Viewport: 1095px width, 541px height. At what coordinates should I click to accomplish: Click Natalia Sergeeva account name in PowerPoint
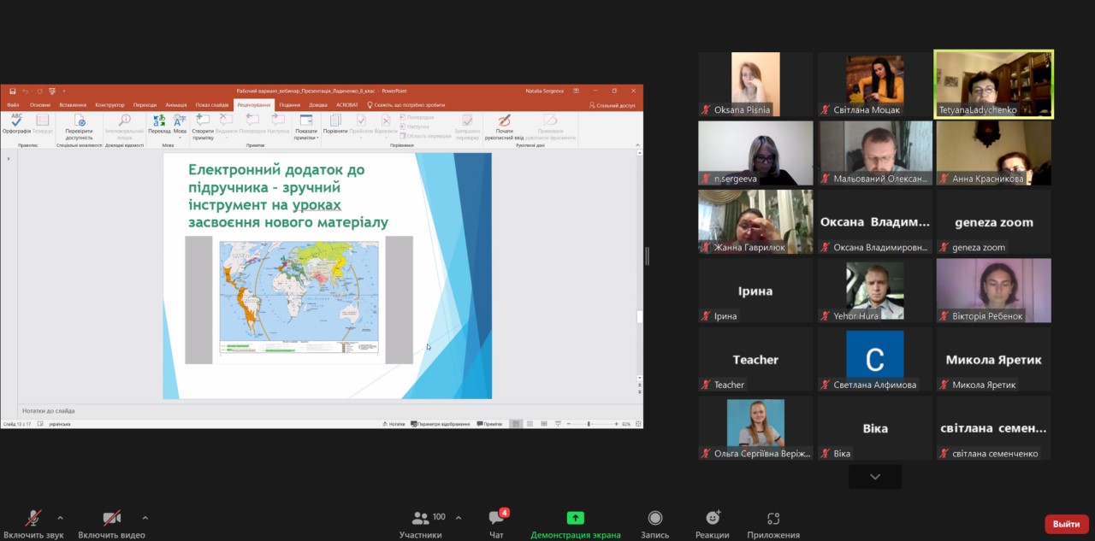coord(545,91)
